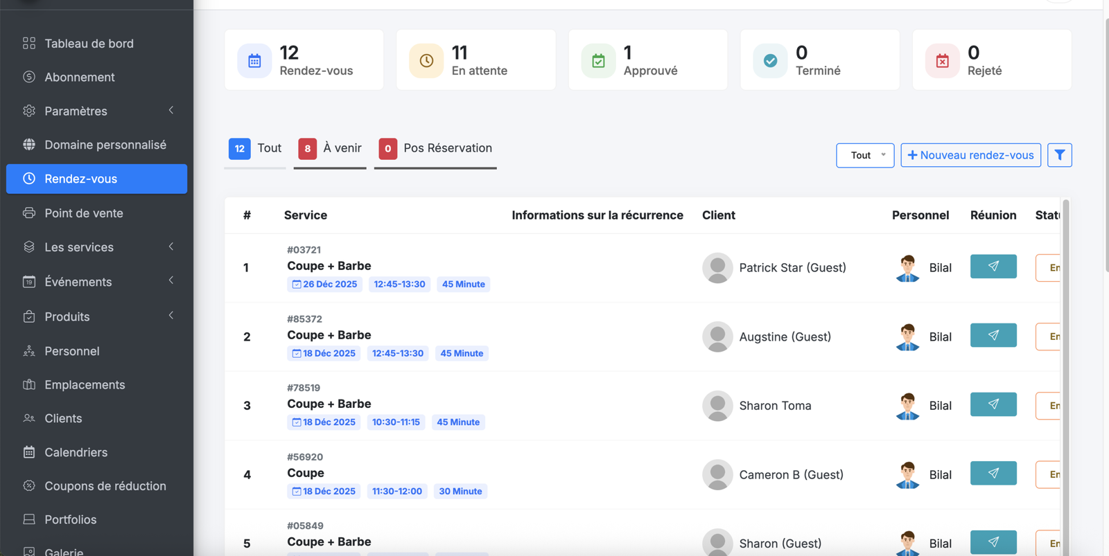Click the calendar icon on Rendez-vous card

tap(254, 61)
